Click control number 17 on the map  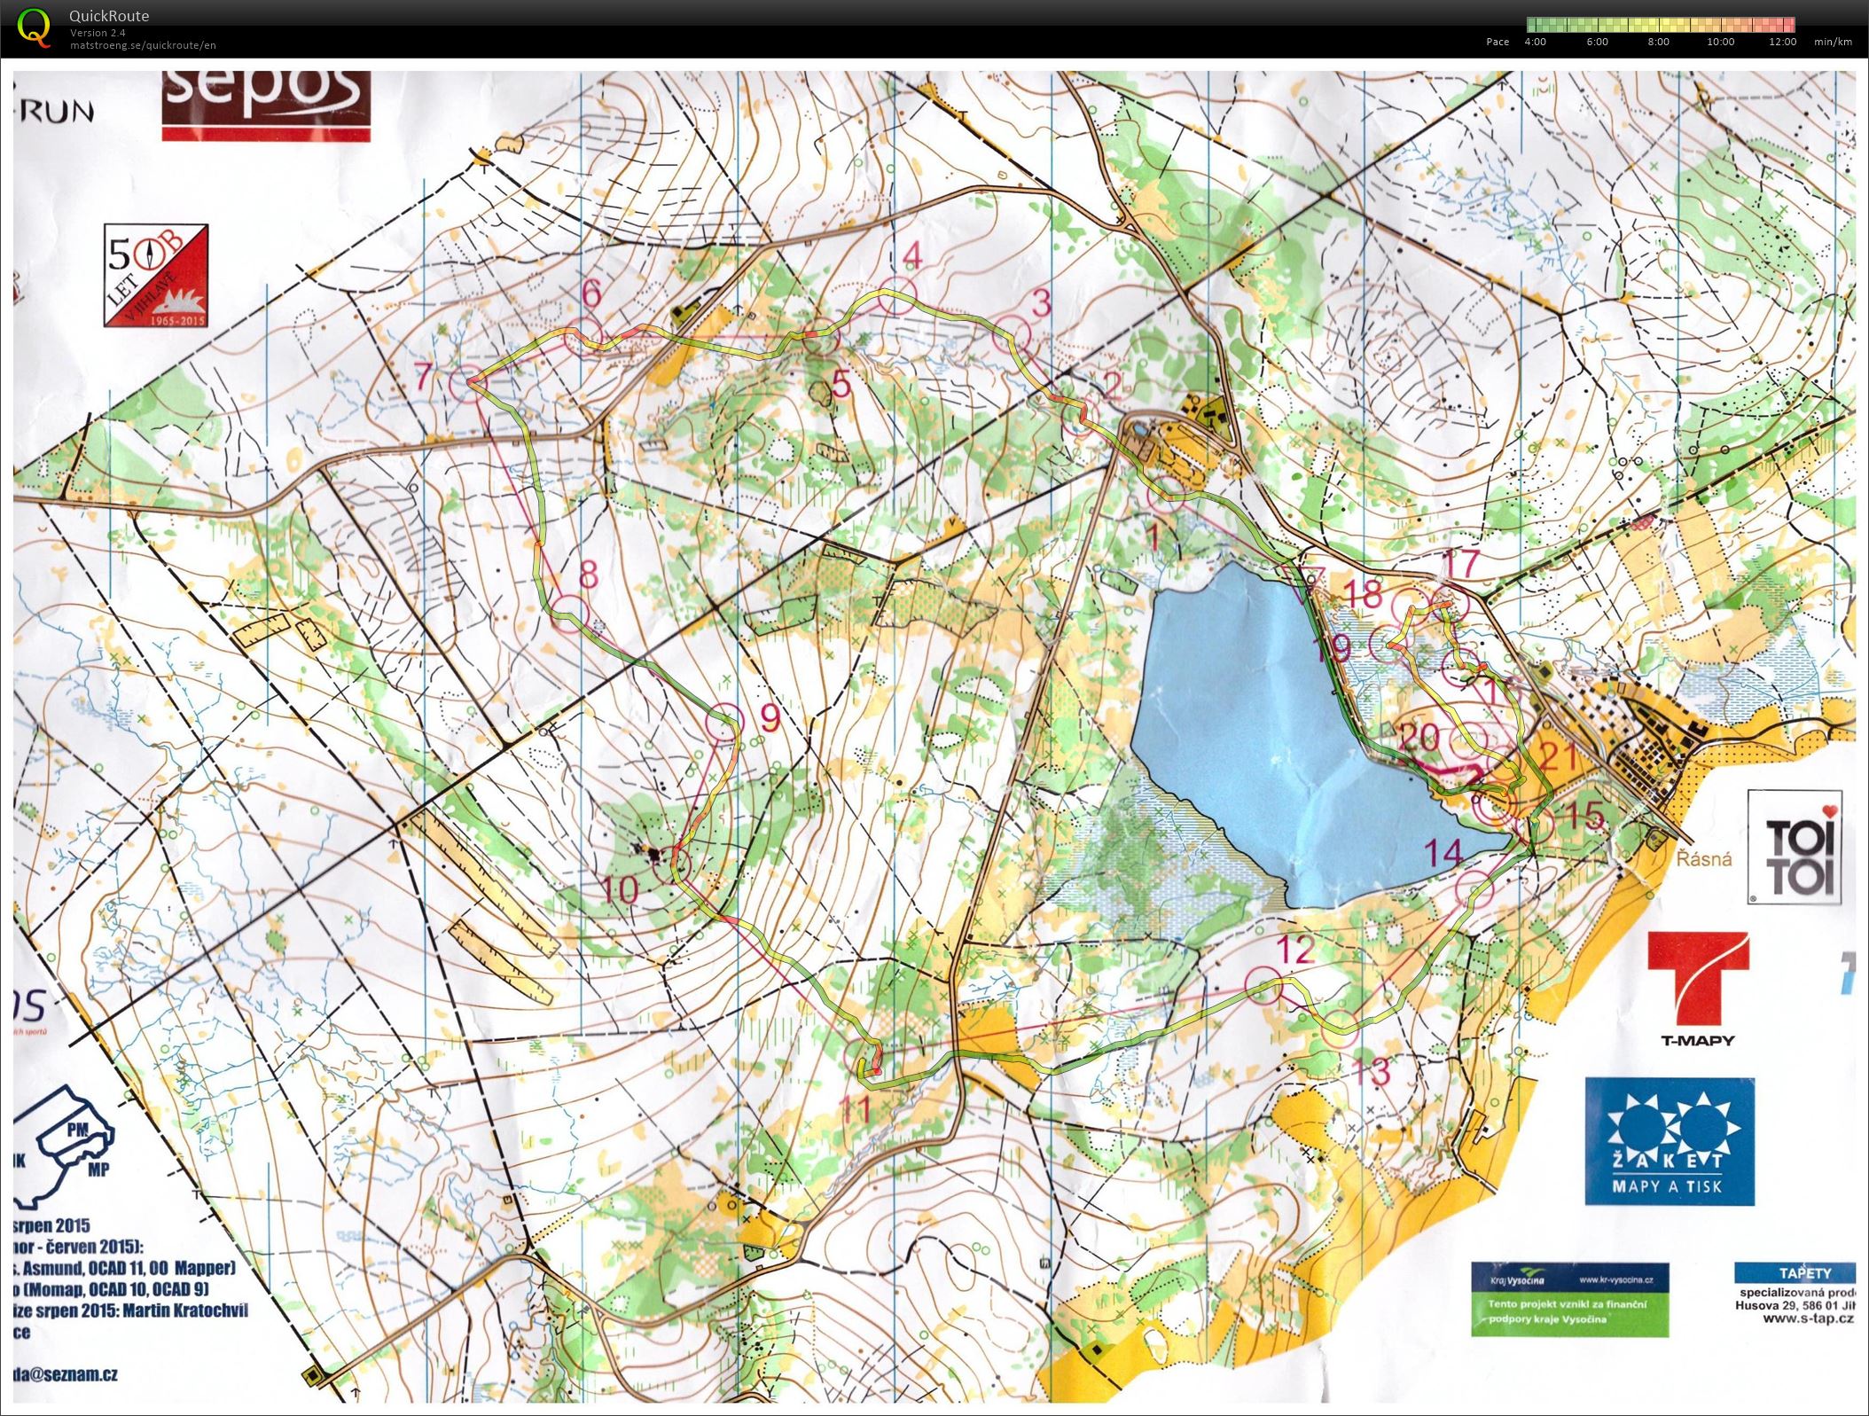[1462, 563]
